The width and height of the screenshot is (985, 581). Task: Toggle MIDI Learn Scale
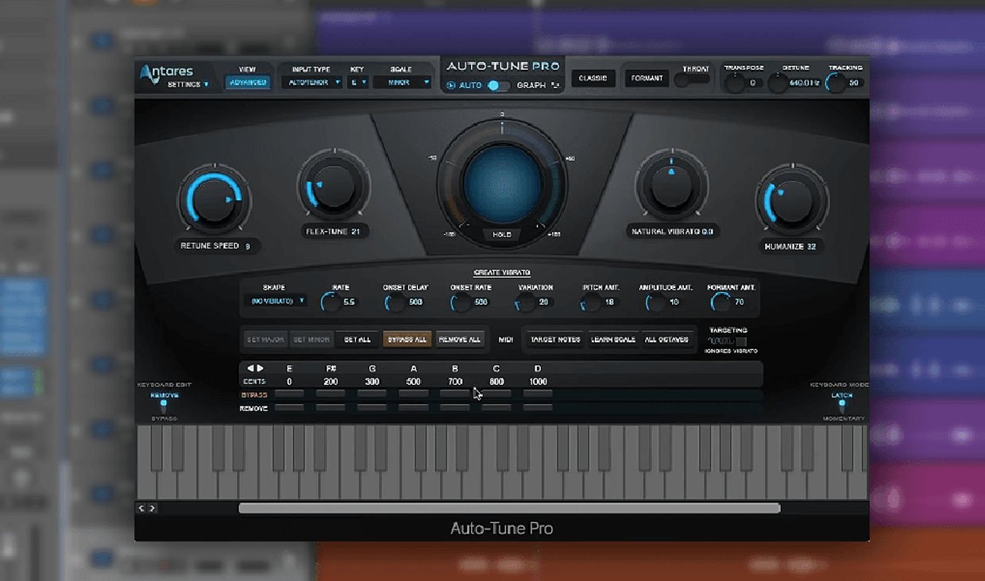(613, 340)
